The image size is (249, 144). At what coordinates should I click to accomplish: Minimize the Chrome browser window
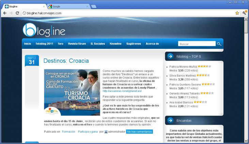(230, 2)
